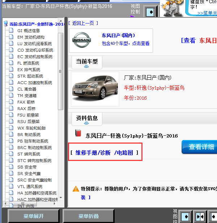Click the mechanic mascot image
This screenshot has width=217, height=223.
172,8
